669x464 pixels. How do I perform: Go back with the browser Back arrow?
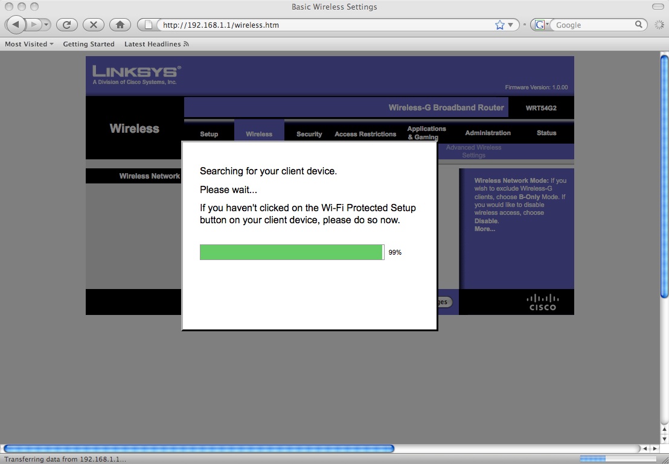click(16, 25)
